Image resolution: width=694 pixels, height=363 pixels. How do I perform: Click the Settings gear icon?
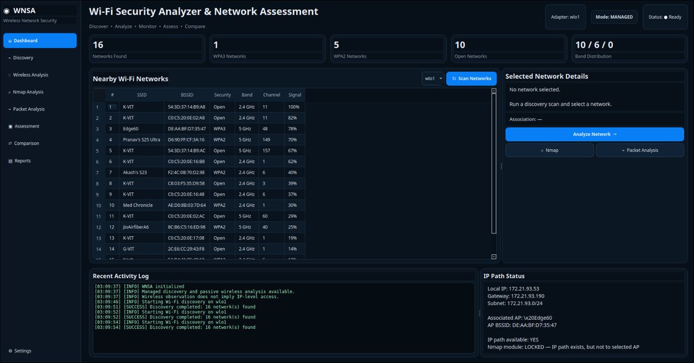pos(10,351)
